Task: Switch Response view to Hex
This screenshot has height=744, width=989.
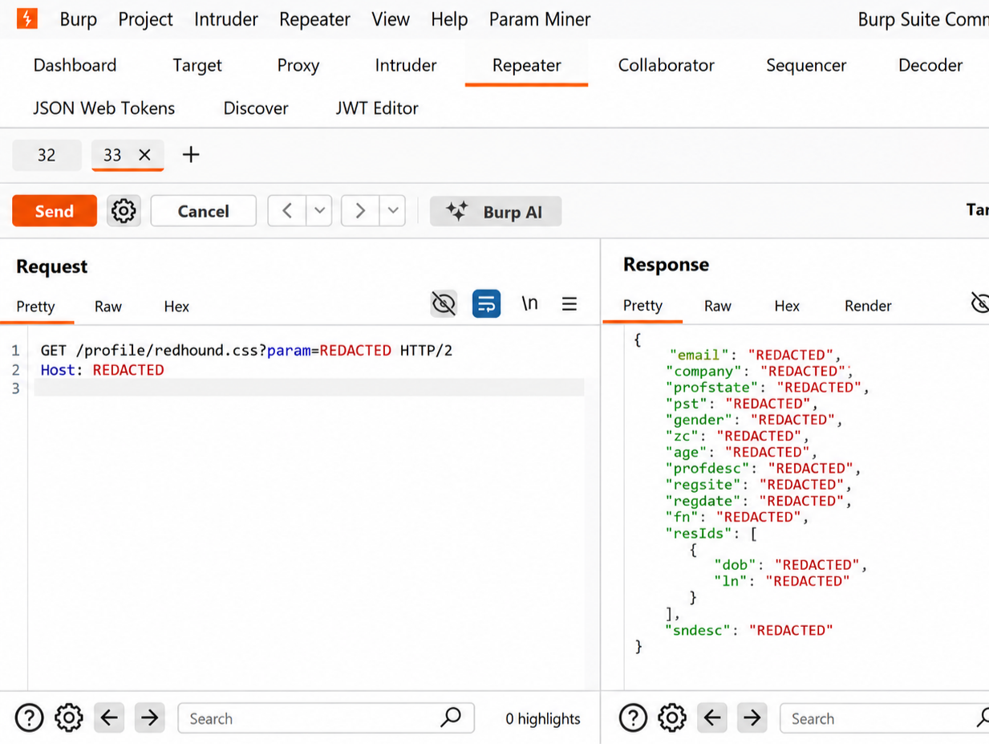Action: (x=787, y=305)
